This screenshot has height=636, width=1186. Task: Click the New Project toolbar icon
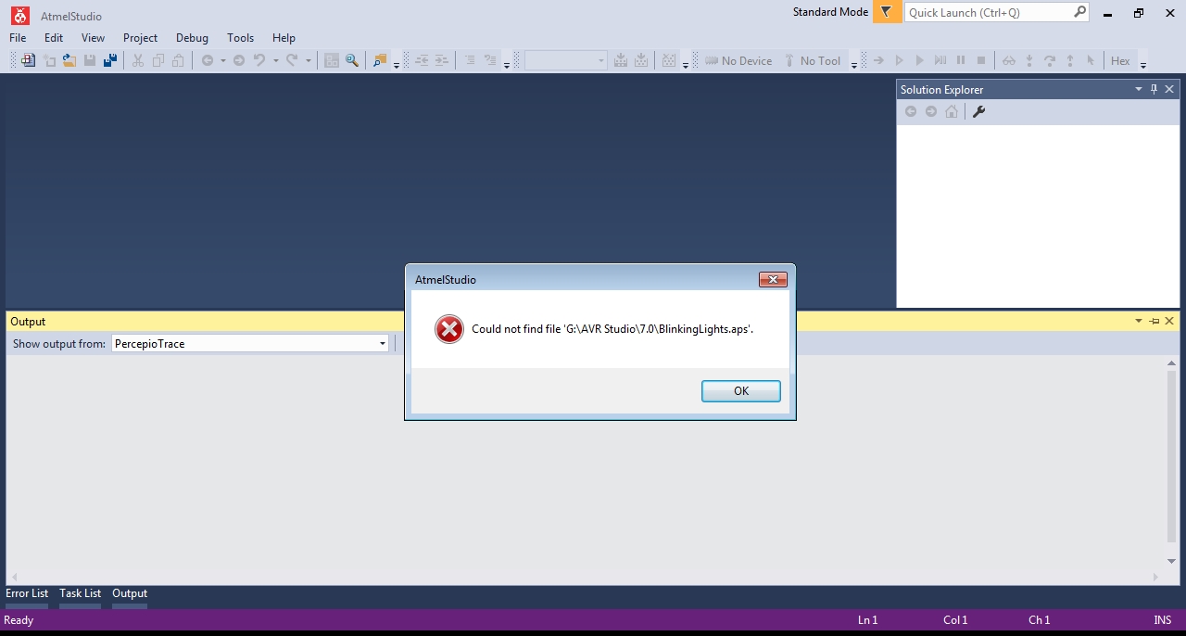(x=29, y=60)
